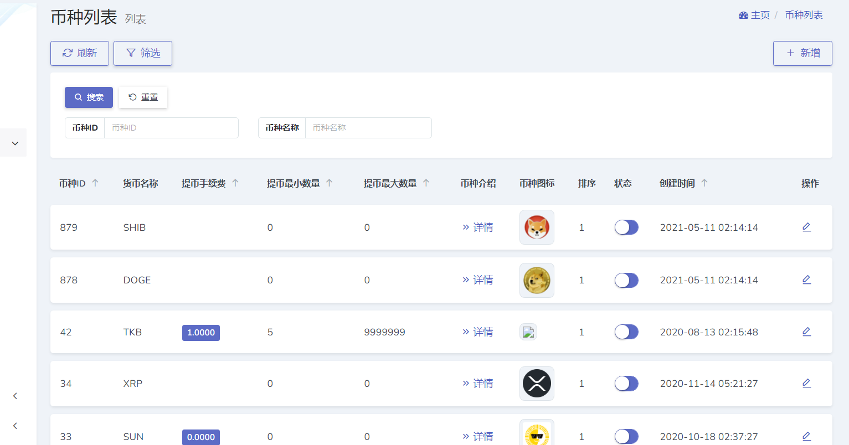The height and width of the screenshot is (445, 849).
Task: Switch the XRP status toggle
Action: pyautogui.click(x=626, y=384)
